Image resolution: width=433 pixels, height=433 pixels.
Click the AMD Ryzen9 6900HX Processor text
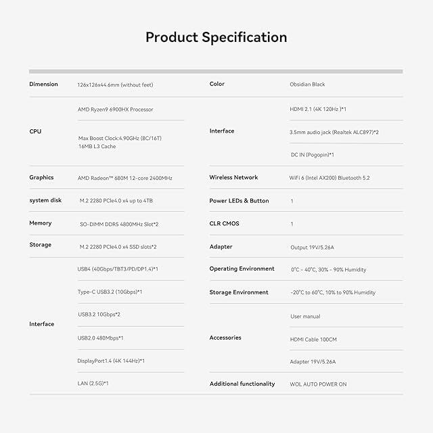tap(116, 110)
